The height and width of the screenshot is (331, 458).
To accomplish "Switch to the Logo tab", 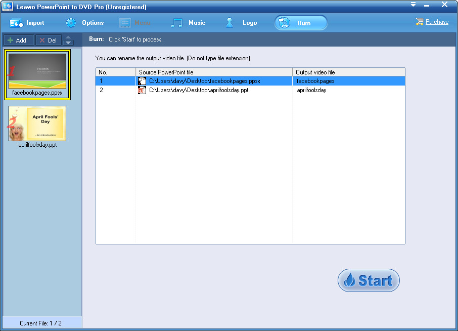I will coord(241,23).
